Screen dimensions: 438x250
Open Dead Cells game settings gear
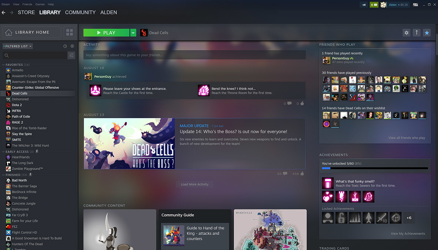(406, 33)
